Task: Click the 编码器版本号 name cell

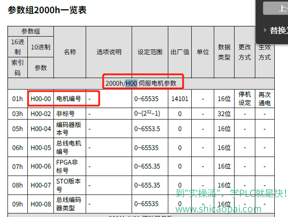Action: [70, 129]
